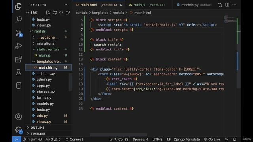
Task: Click Go Live button
Action: click(212, 139)
